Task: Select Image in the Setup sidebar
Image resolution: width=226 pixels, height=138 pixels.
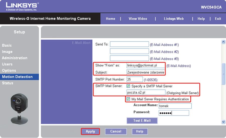Action: tap(7, 52)
